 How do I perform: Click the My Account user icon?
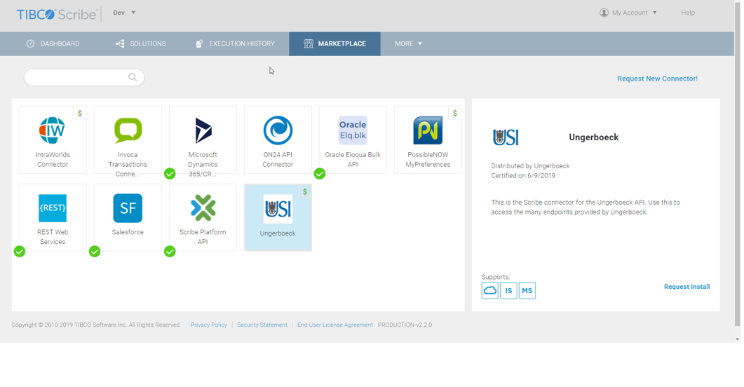604,13
